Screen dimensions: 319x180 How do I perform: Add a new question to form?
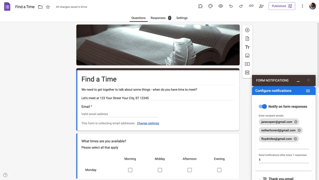pyautogui.click(x=247, y=30)
